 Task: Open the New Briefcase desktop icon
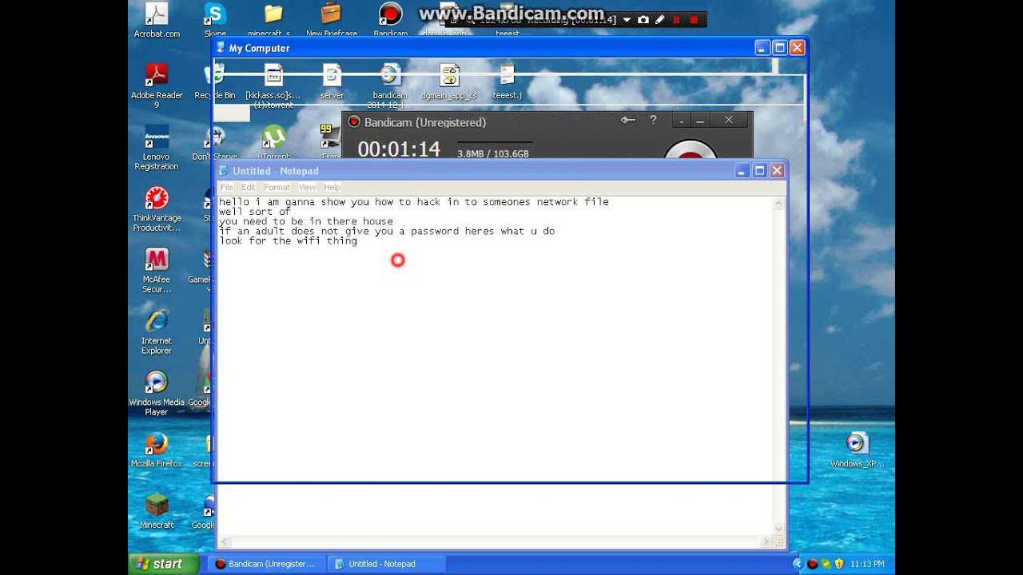pos(330,20)
